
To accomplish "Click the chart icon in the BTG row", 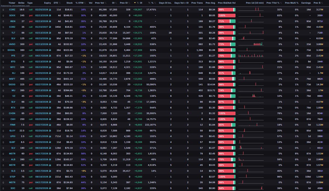I will tap(50, 61).
